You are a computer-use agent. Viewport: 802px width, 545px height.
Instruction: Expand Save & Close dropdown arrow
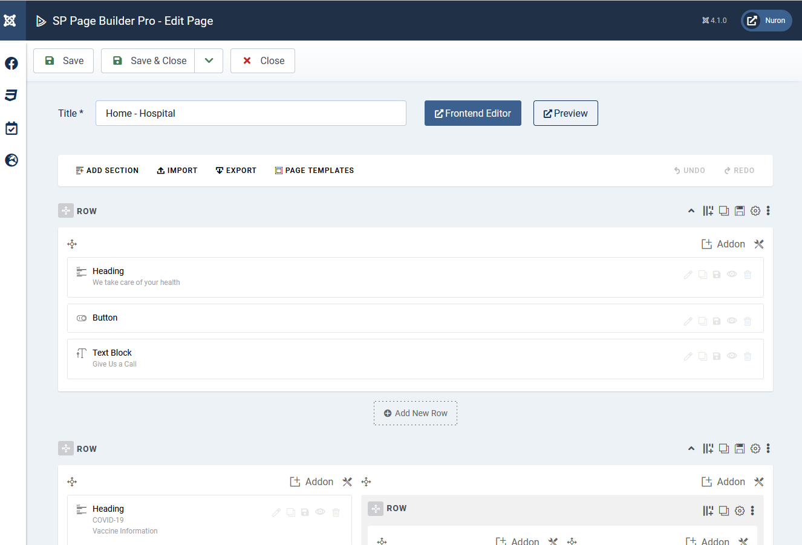click(x=209, y=60)
